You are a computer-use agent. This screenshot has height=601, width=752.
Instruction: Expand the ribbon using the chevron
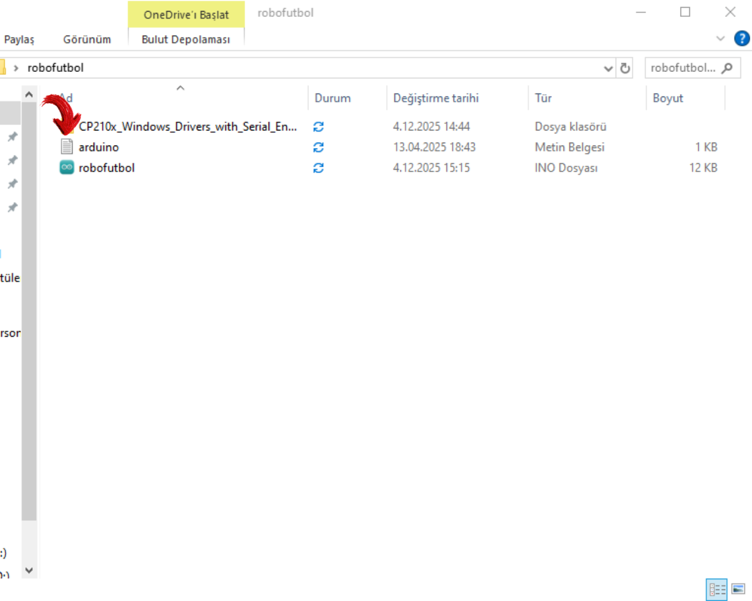(720, 39)
